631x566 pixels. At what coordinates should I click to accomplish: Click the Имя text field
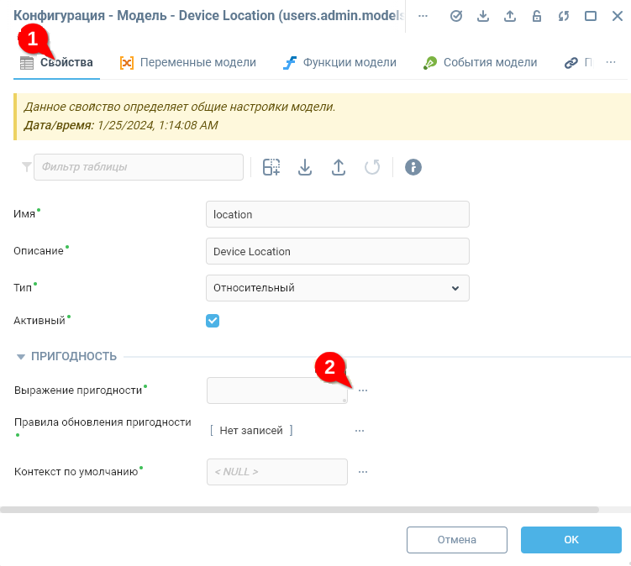click(337, 214)
